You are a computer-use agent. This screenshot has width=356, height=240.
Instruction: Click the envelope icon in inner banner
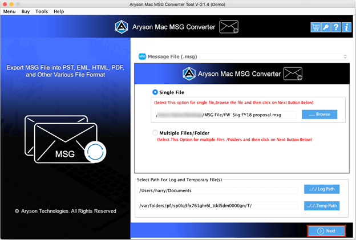[293, 74]
